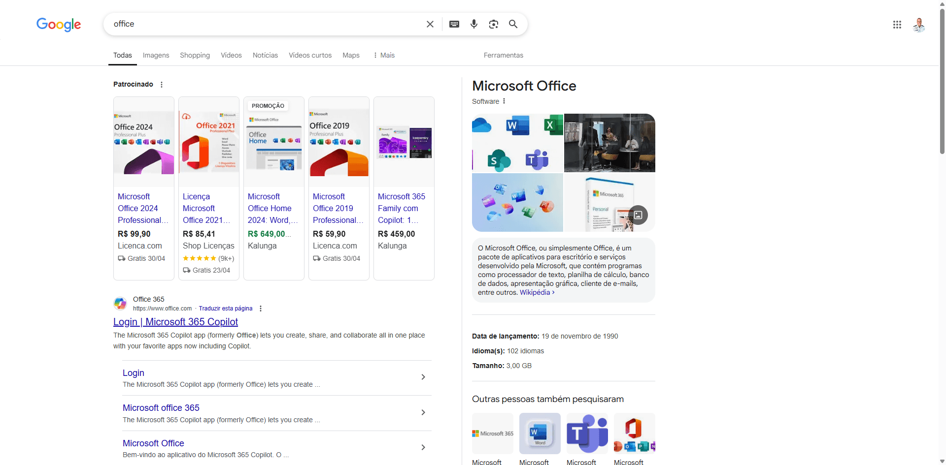This screenshot has width=946, height=465.
Task: Open three-dot menu beside office.com result
Action: (261, 309)
